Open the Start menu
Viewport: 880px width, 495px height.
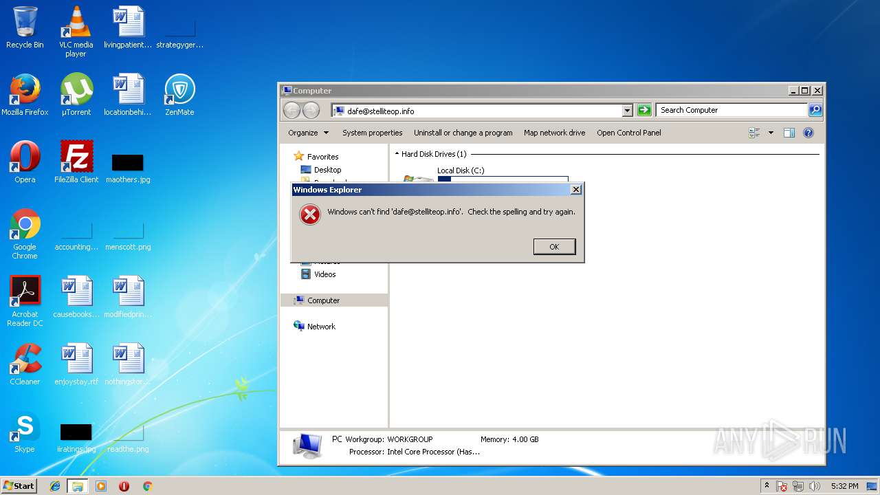tap(19, 486)
